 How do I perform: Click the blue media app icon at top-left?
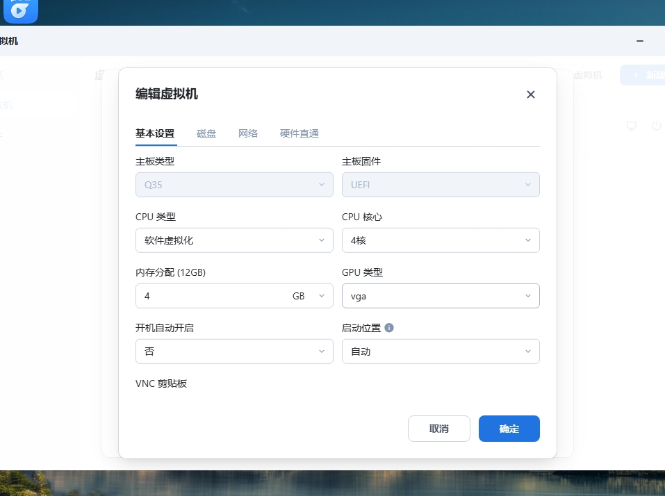(x=20, y=10)
